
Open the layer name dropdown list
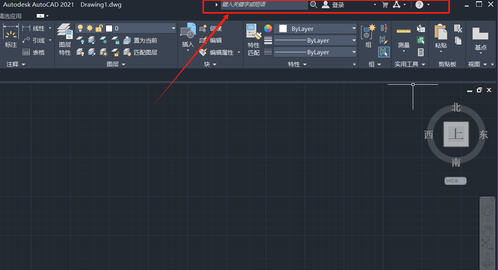[174, 28]
